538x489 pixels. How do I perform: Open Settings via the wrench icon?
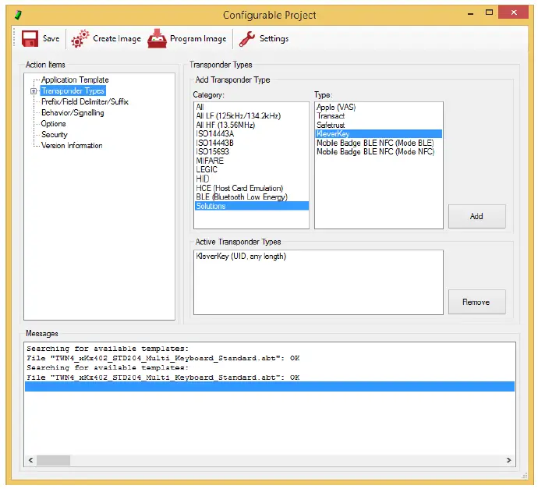(246, 38)
